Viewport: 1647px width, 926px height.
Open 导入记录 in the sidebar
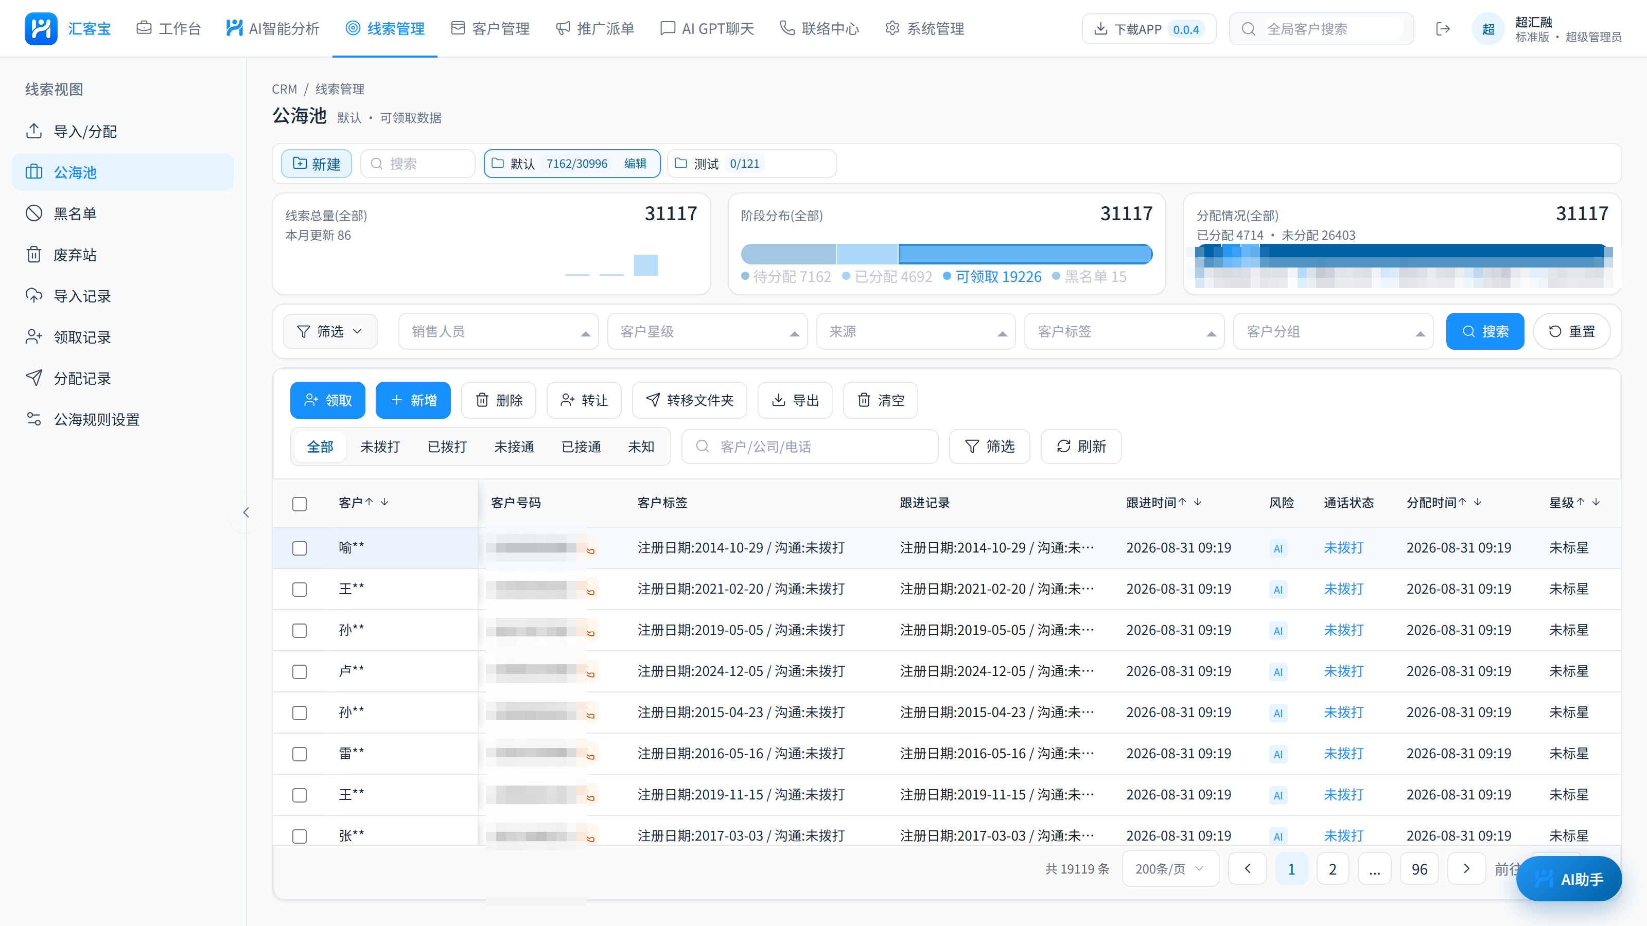[123, 296]
